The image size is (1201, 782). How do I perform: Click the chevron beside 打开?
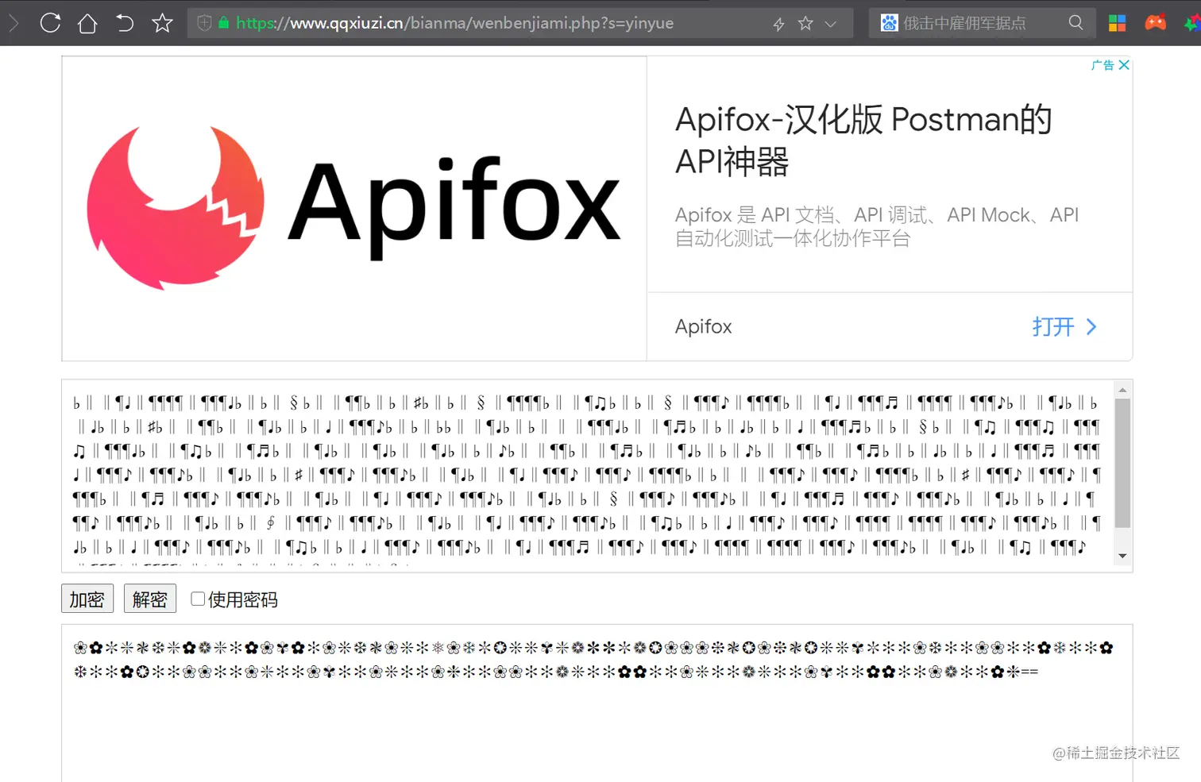(1091, 326)
